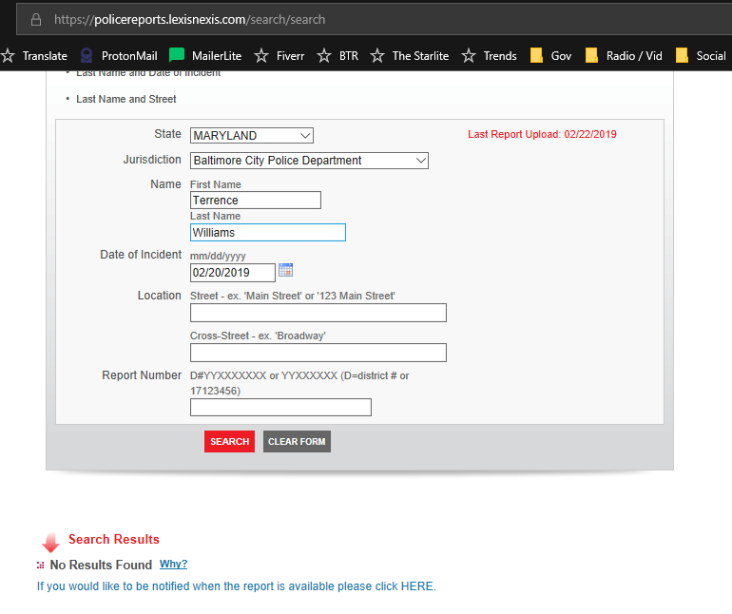
Task: Expand the State dropdown showing MARYLAND
Action: pyautogui.click(x=252, y=136)
